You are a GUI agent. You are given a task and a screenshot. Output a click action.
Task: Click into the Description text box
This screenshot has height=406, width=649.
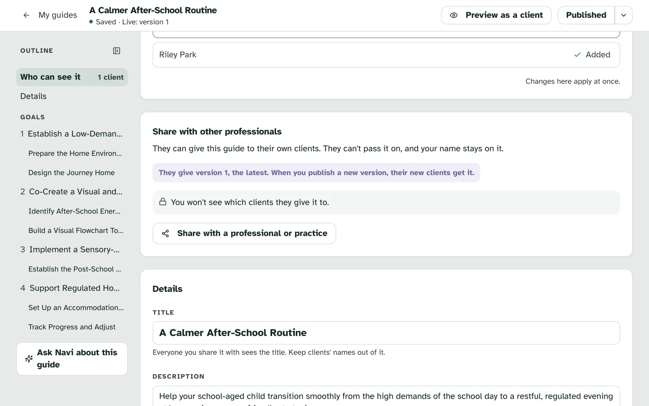386,396
